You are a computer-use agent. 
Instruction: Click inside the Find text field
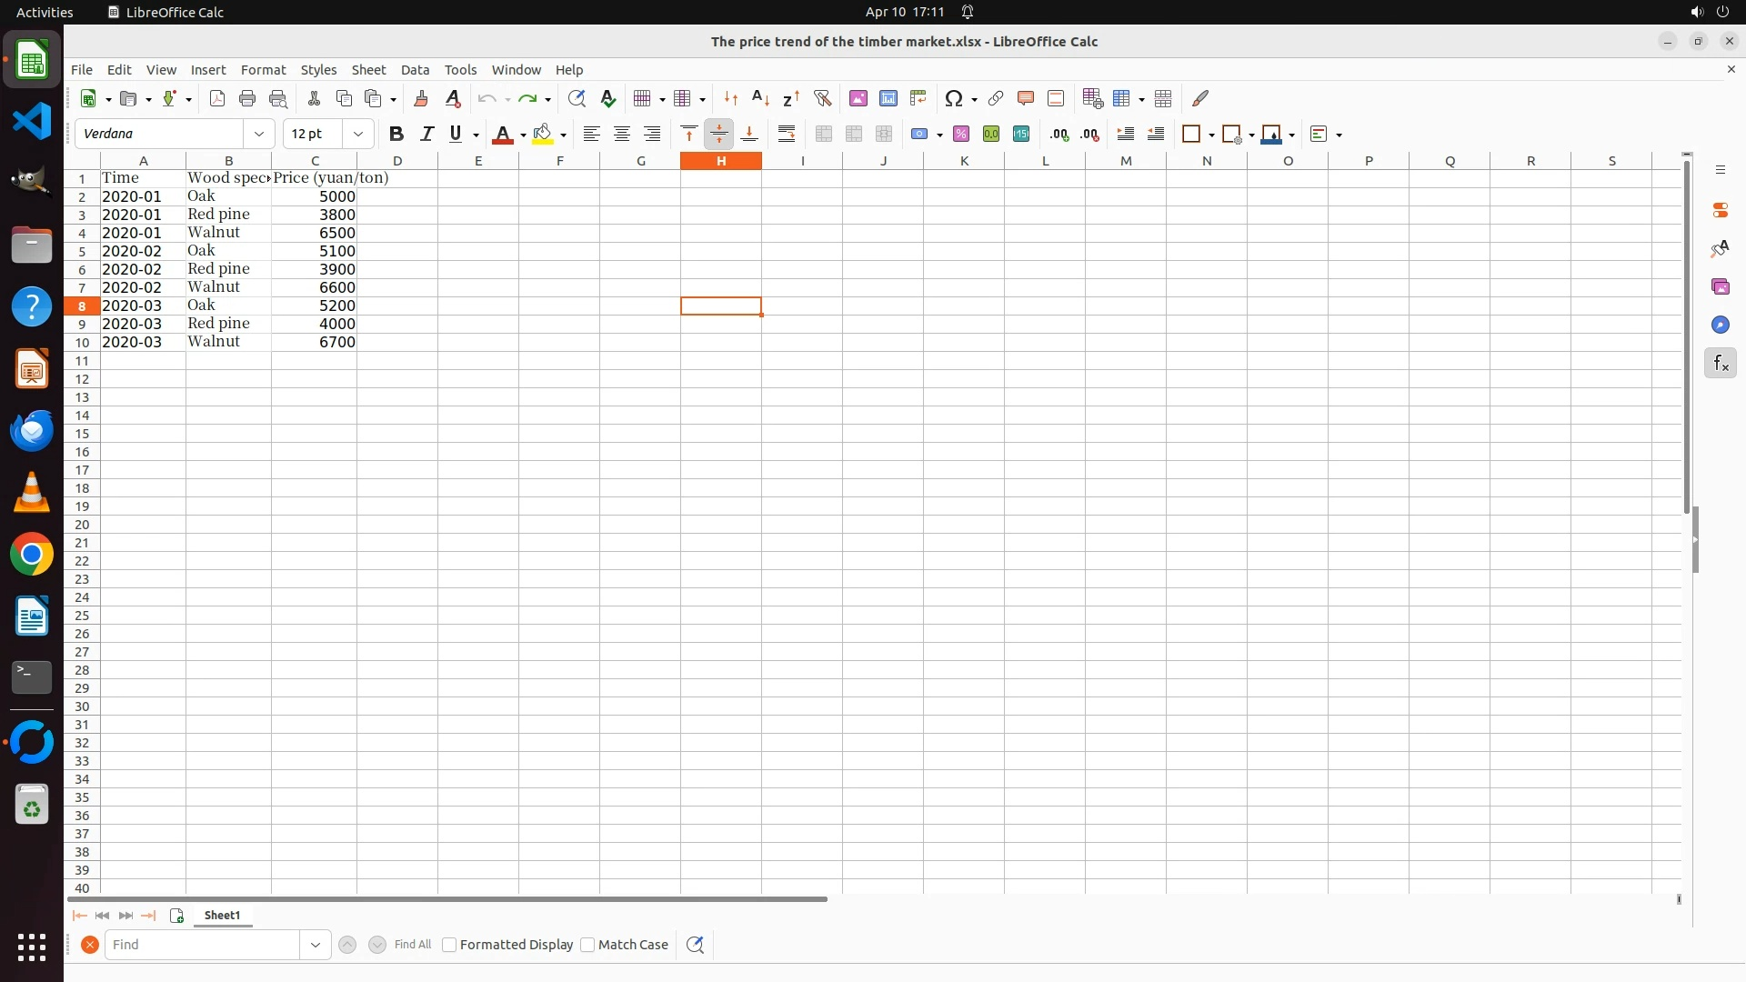pyautogui.click(x=202, y=945)
